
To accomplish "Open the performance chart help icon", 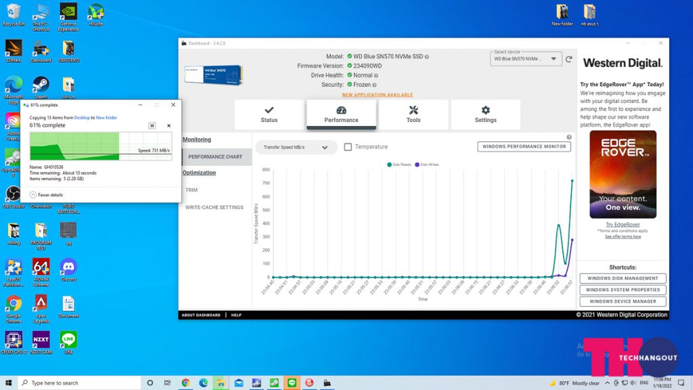I will coord(568,137).
